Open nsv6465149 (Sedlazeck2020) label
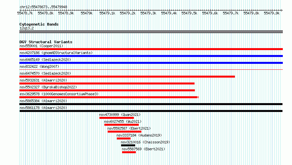This screenshot has height=165, width=292. point(45,60)
